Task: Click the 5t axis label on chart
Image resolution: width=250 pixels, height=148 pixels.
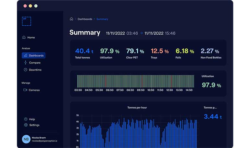Action: pos(78,115)
